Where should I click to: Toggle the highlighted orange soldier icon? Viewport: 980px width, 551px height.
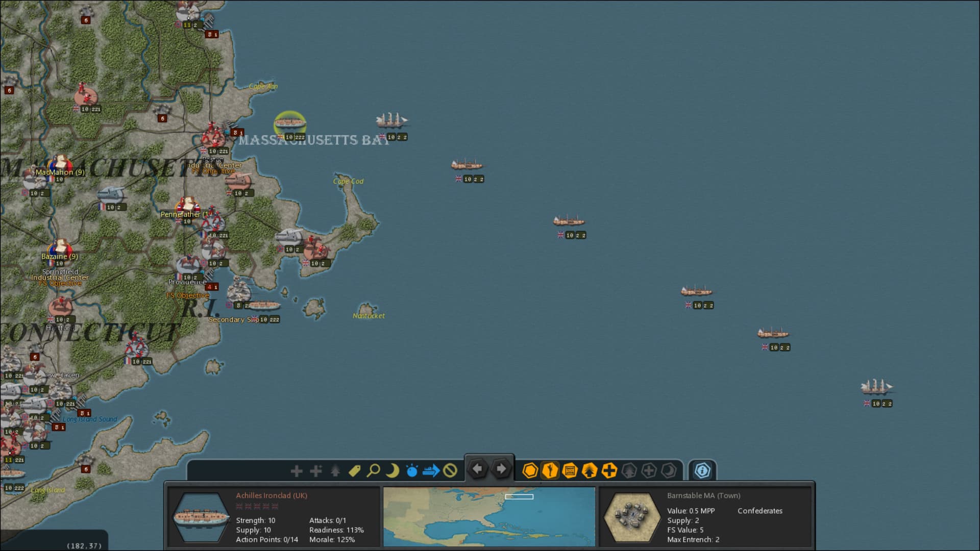550,470
